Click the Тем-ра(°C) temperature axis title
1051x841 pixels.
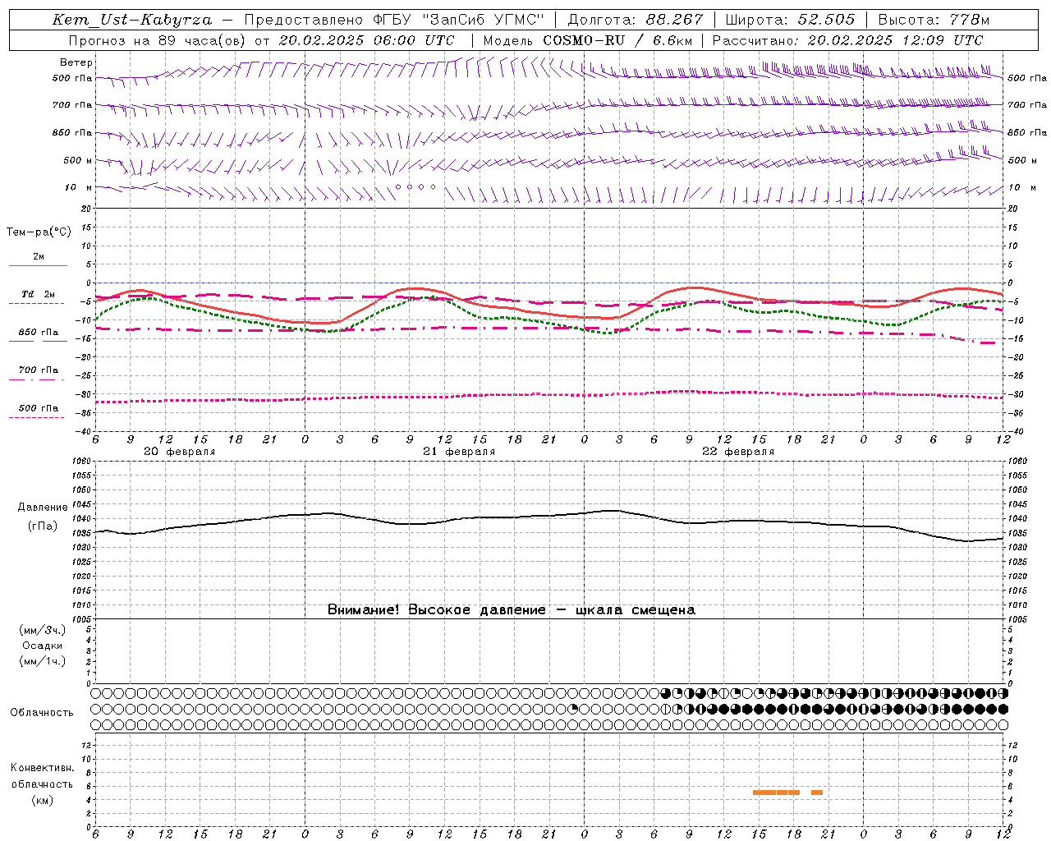coord(39,232)
